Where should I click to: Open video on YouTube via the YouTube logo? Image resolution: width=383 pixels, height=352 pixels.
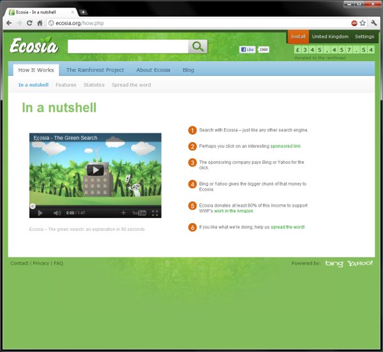(139, 213)
